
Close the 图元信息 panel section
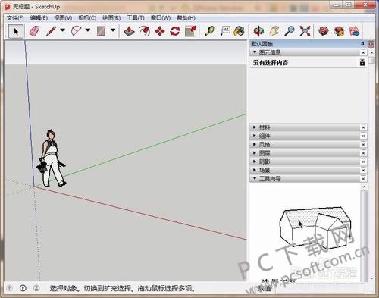[363, 52]
